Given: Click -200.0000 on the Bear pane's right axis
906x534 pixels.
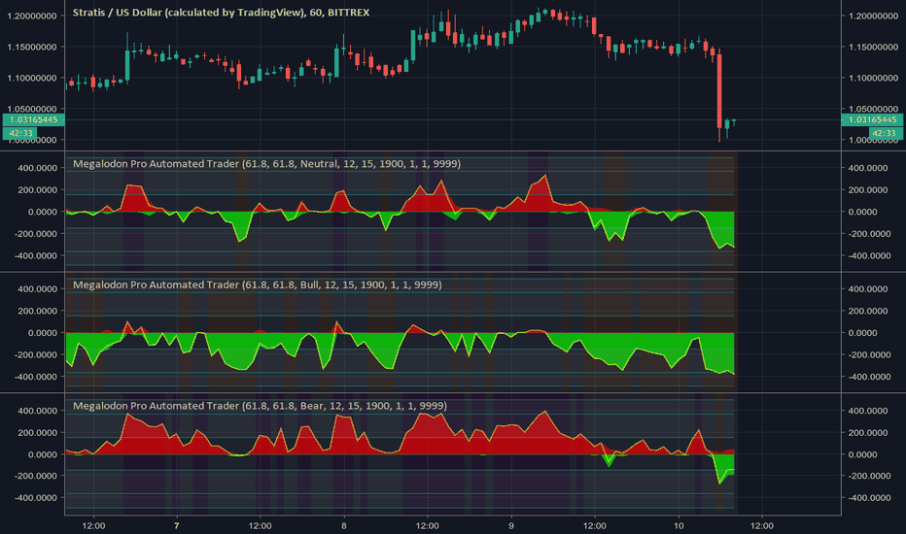Looking at the screenshot, I should coord(870,477).
